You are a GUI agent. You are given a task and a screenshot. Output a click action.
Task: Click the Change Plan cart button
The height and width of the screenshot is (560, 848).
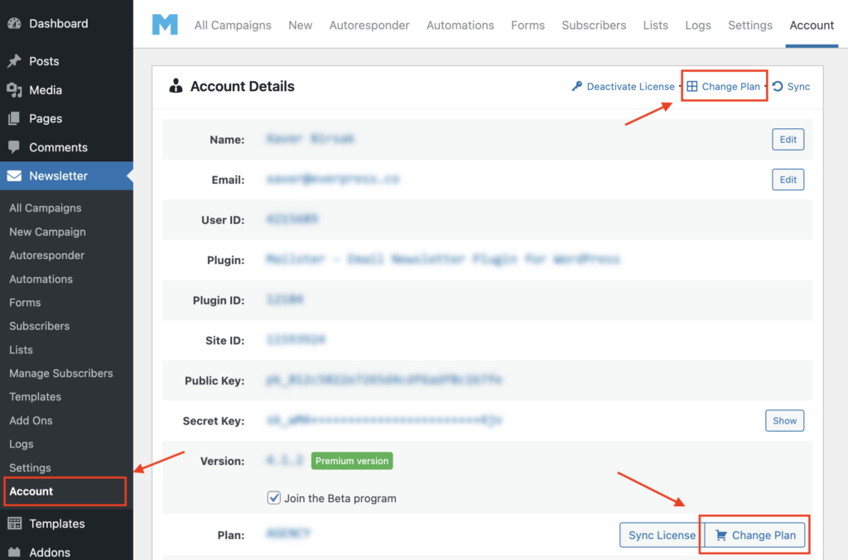pyautogui.click(x=754, y=535)
